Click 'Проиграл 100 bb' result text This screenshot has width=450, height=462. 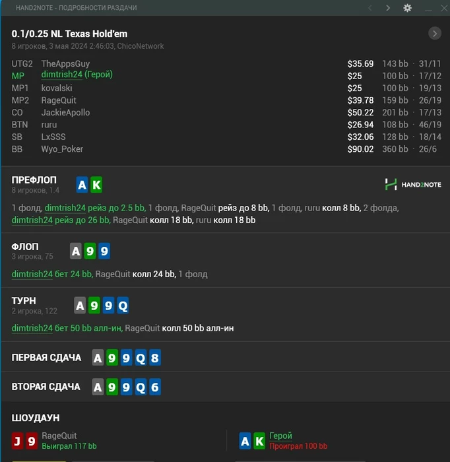pos(298,446)
